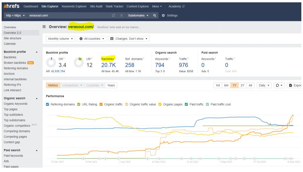Screen dimensions: 303x172
Task: Open Content gap in sidebar
Action: coord(12,142)
